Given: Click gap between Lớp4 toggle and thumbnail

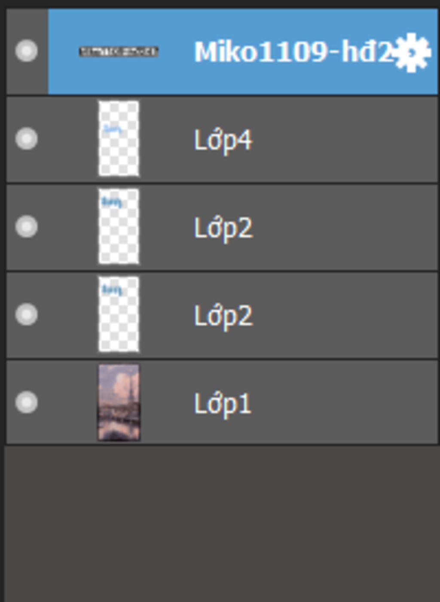Looking at the screenshot, I should coord(68,139).
